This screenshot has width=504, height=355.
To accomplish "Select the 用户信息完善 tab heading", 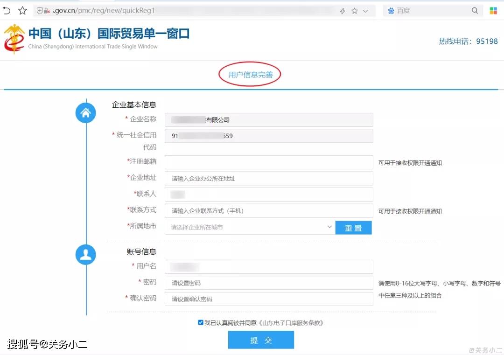I will point(250,75).
